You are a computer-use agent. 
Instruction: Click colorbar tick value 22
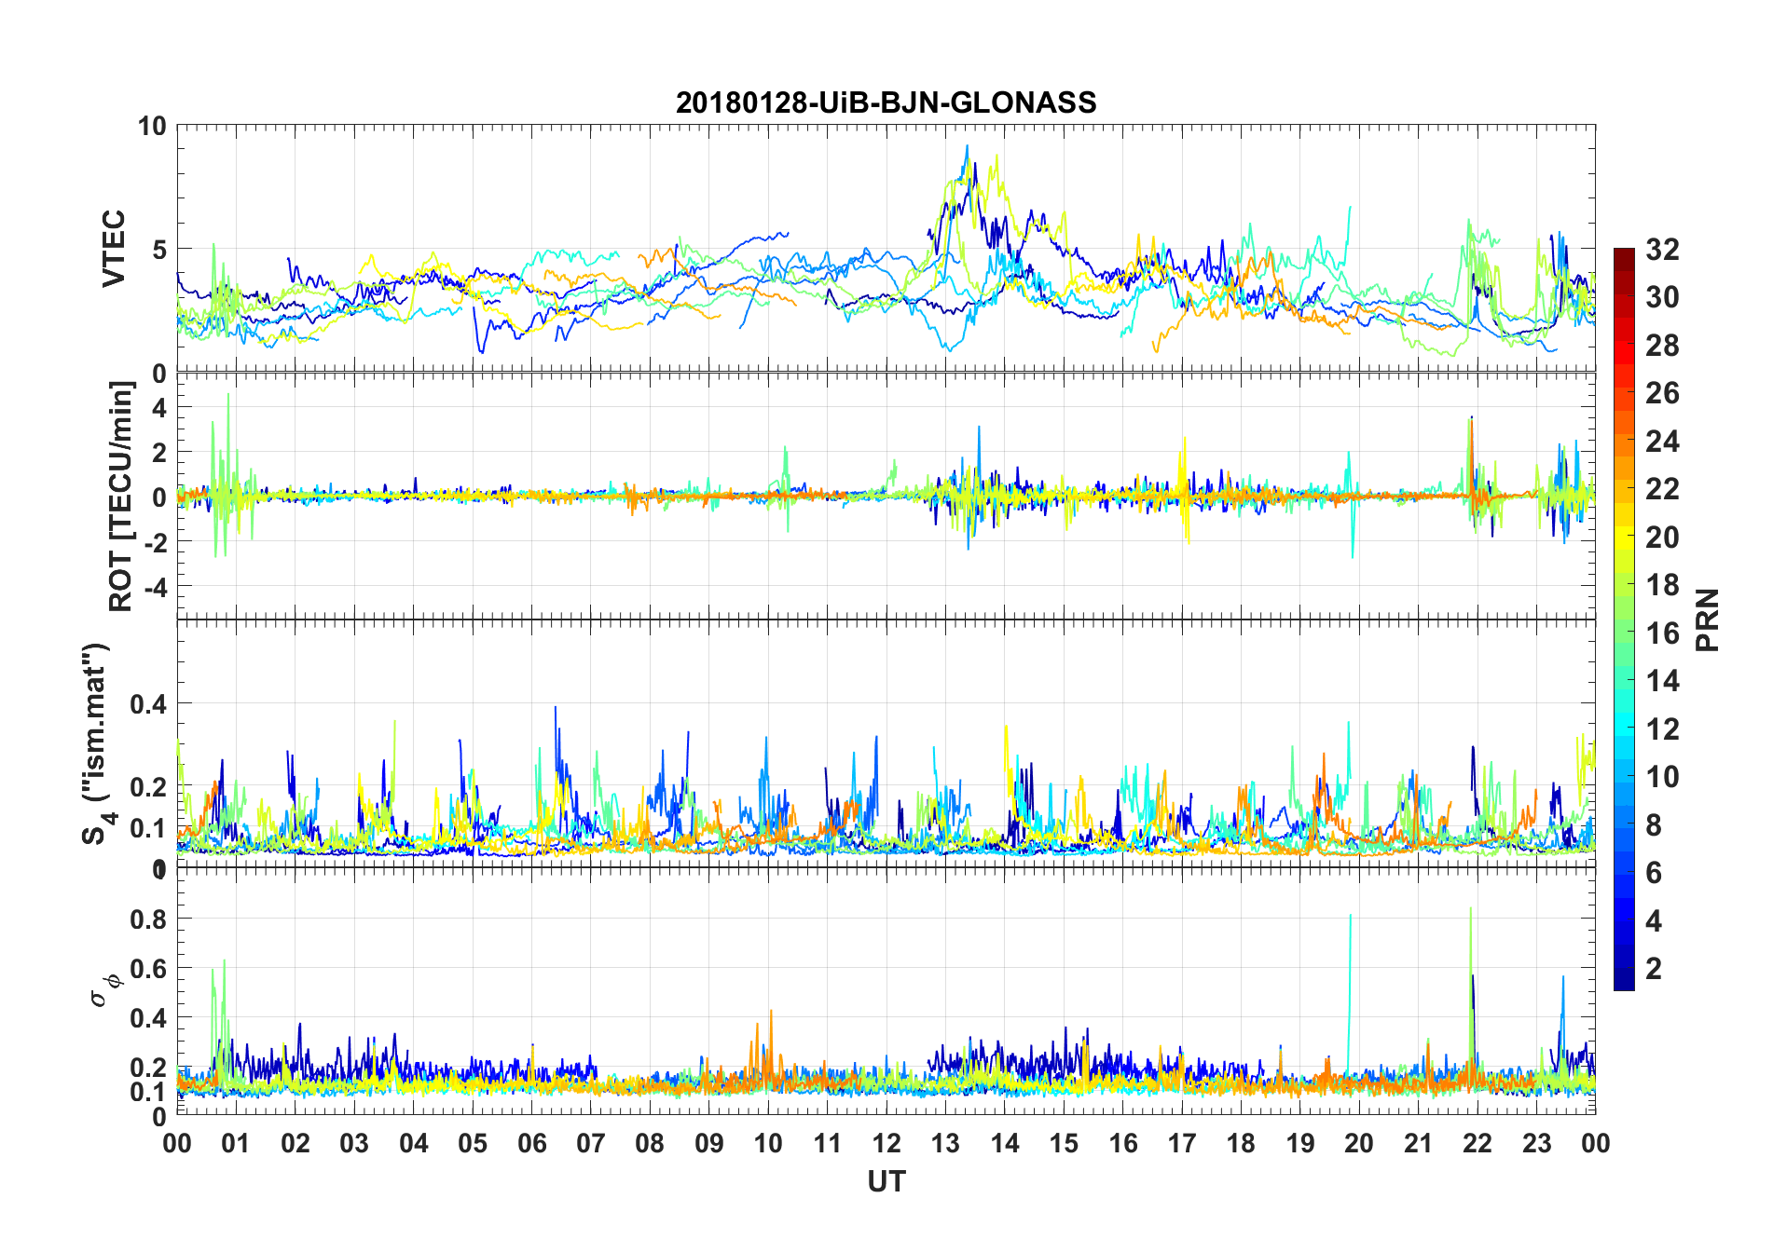click(1662, 488)
